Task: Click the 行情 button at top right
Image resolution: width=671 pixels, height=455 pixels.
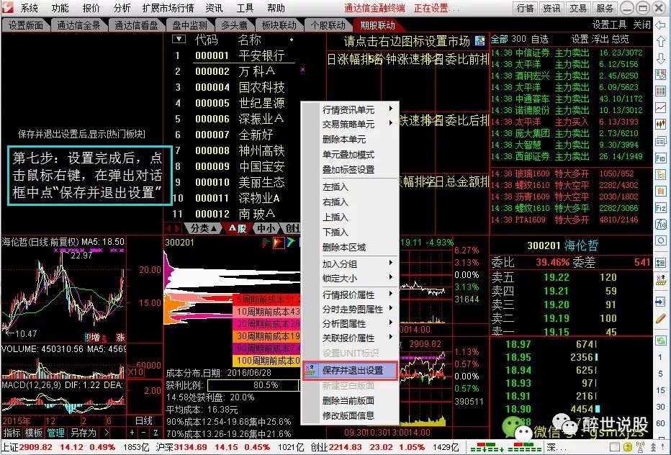Action: click(525, 8)
